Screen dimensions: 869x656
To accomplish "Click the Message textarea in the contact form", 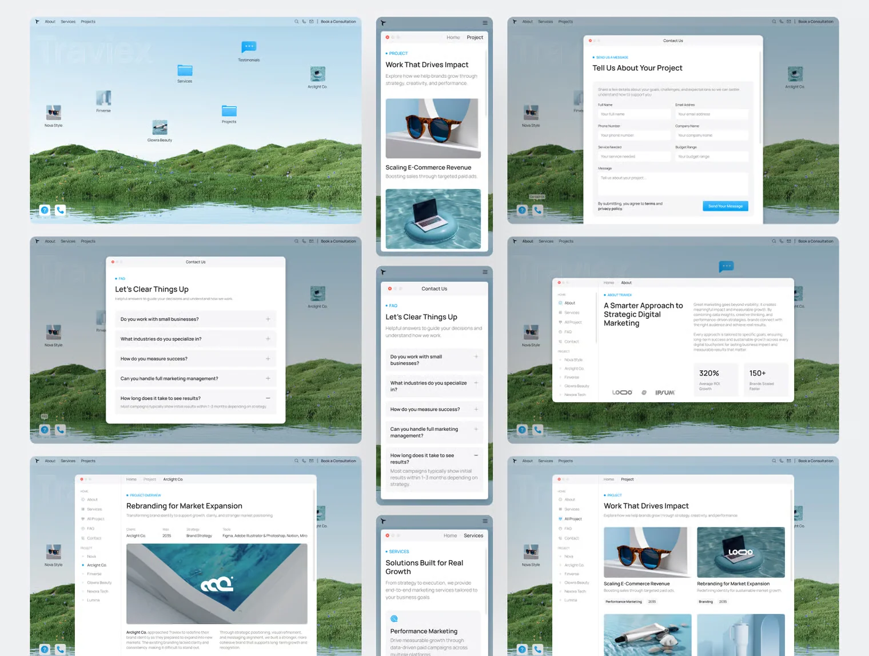I will point(673,184).
